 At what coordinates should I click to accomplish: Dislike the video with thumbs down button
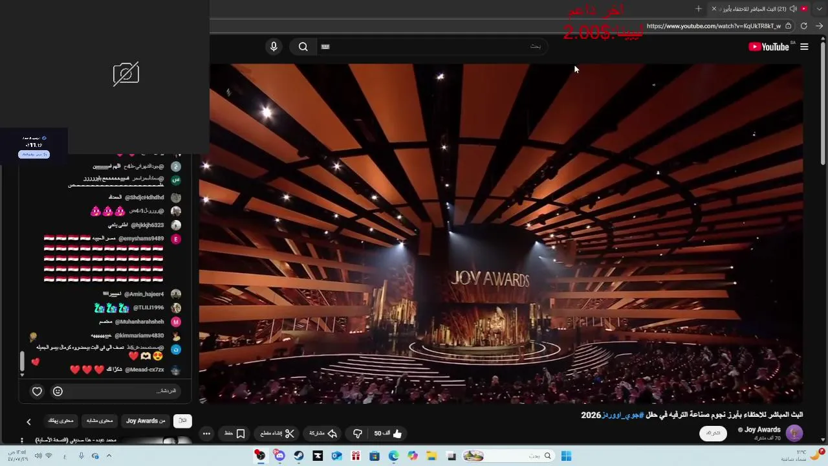357,434
